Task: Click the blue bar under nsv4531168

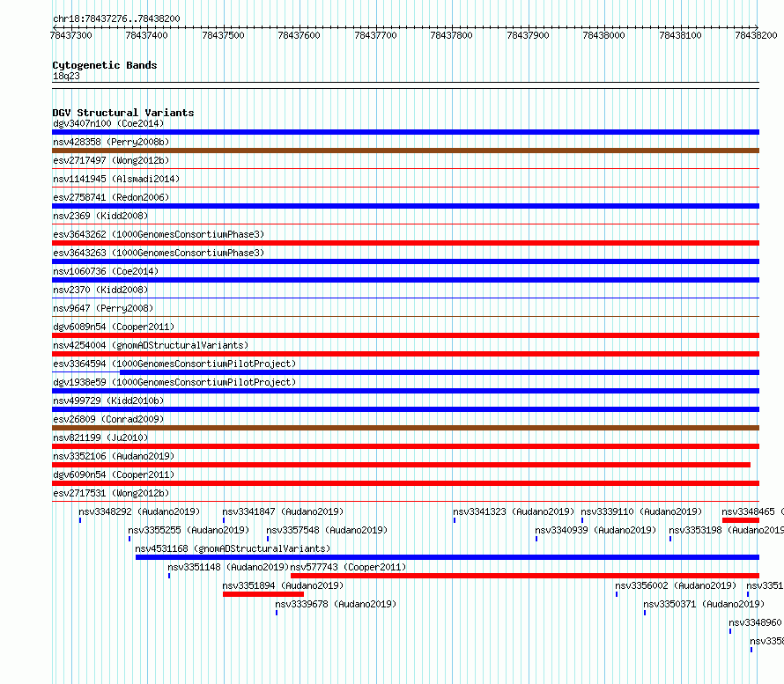Action: [x=447, y=557]
